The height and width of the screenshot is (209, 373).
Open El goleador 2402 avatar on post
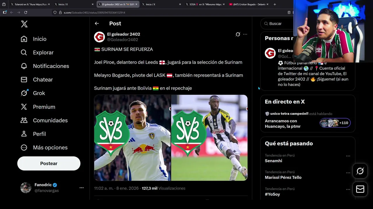(99, 37)
